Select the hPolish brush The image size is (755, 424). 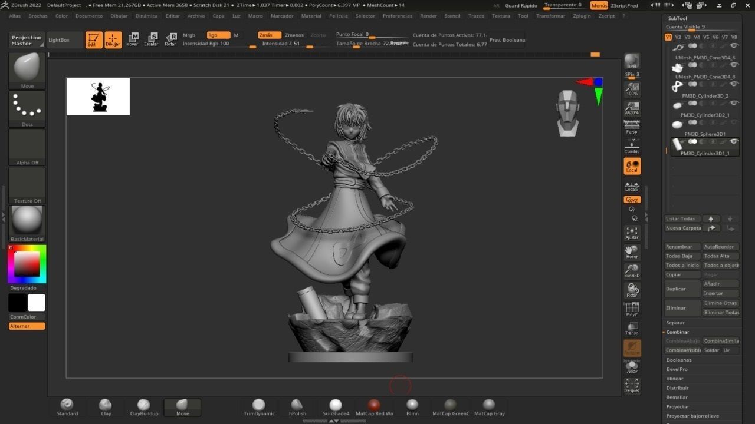point(297,408)
